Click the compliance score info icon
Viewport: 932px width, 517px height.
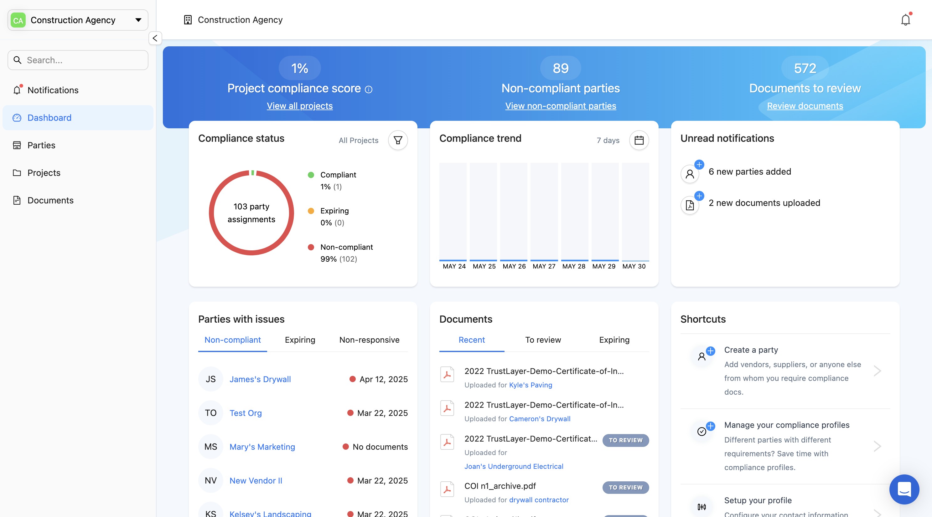[368, 89]
